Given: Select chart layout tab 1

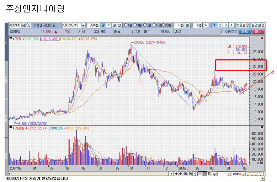Looking at the screenshot, I should [x=214, y=25].
